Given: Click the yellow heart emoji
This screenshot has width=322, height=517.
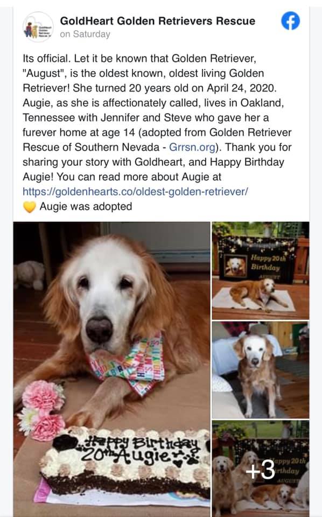Looking at the screenshot, I should pos(29,207).
